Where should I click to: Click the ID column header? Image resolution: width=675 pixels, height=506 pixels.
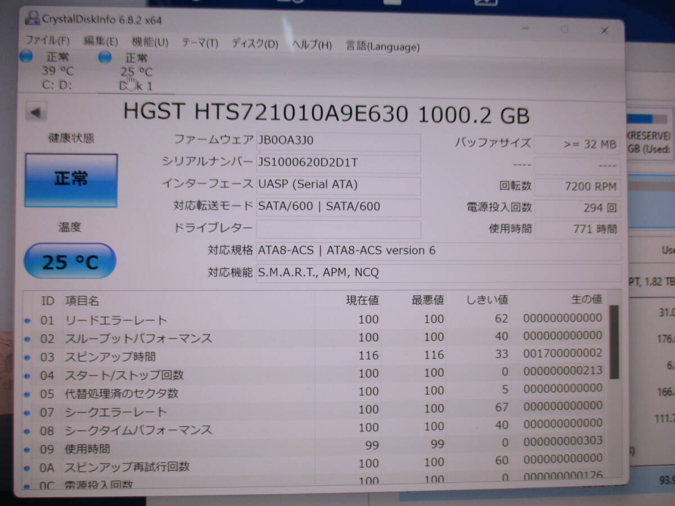[48, 301]
